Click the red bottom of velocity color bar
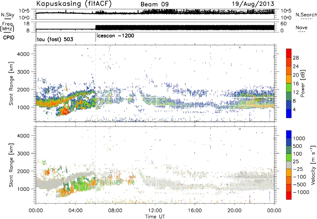 point(289,196)
